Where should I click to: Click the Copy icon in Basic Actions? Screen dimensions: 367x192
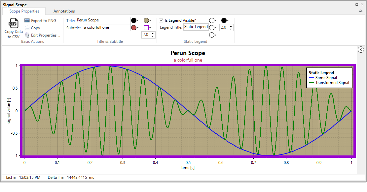(27, 28)
